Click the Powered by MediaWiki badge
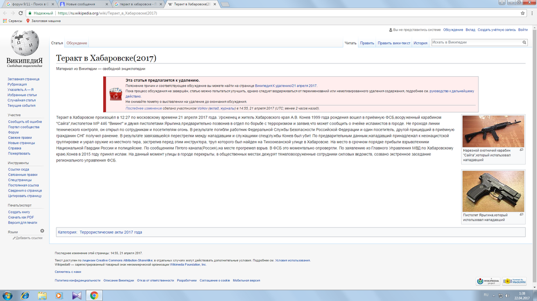This screenshot has height=301, width=537. 514,281
